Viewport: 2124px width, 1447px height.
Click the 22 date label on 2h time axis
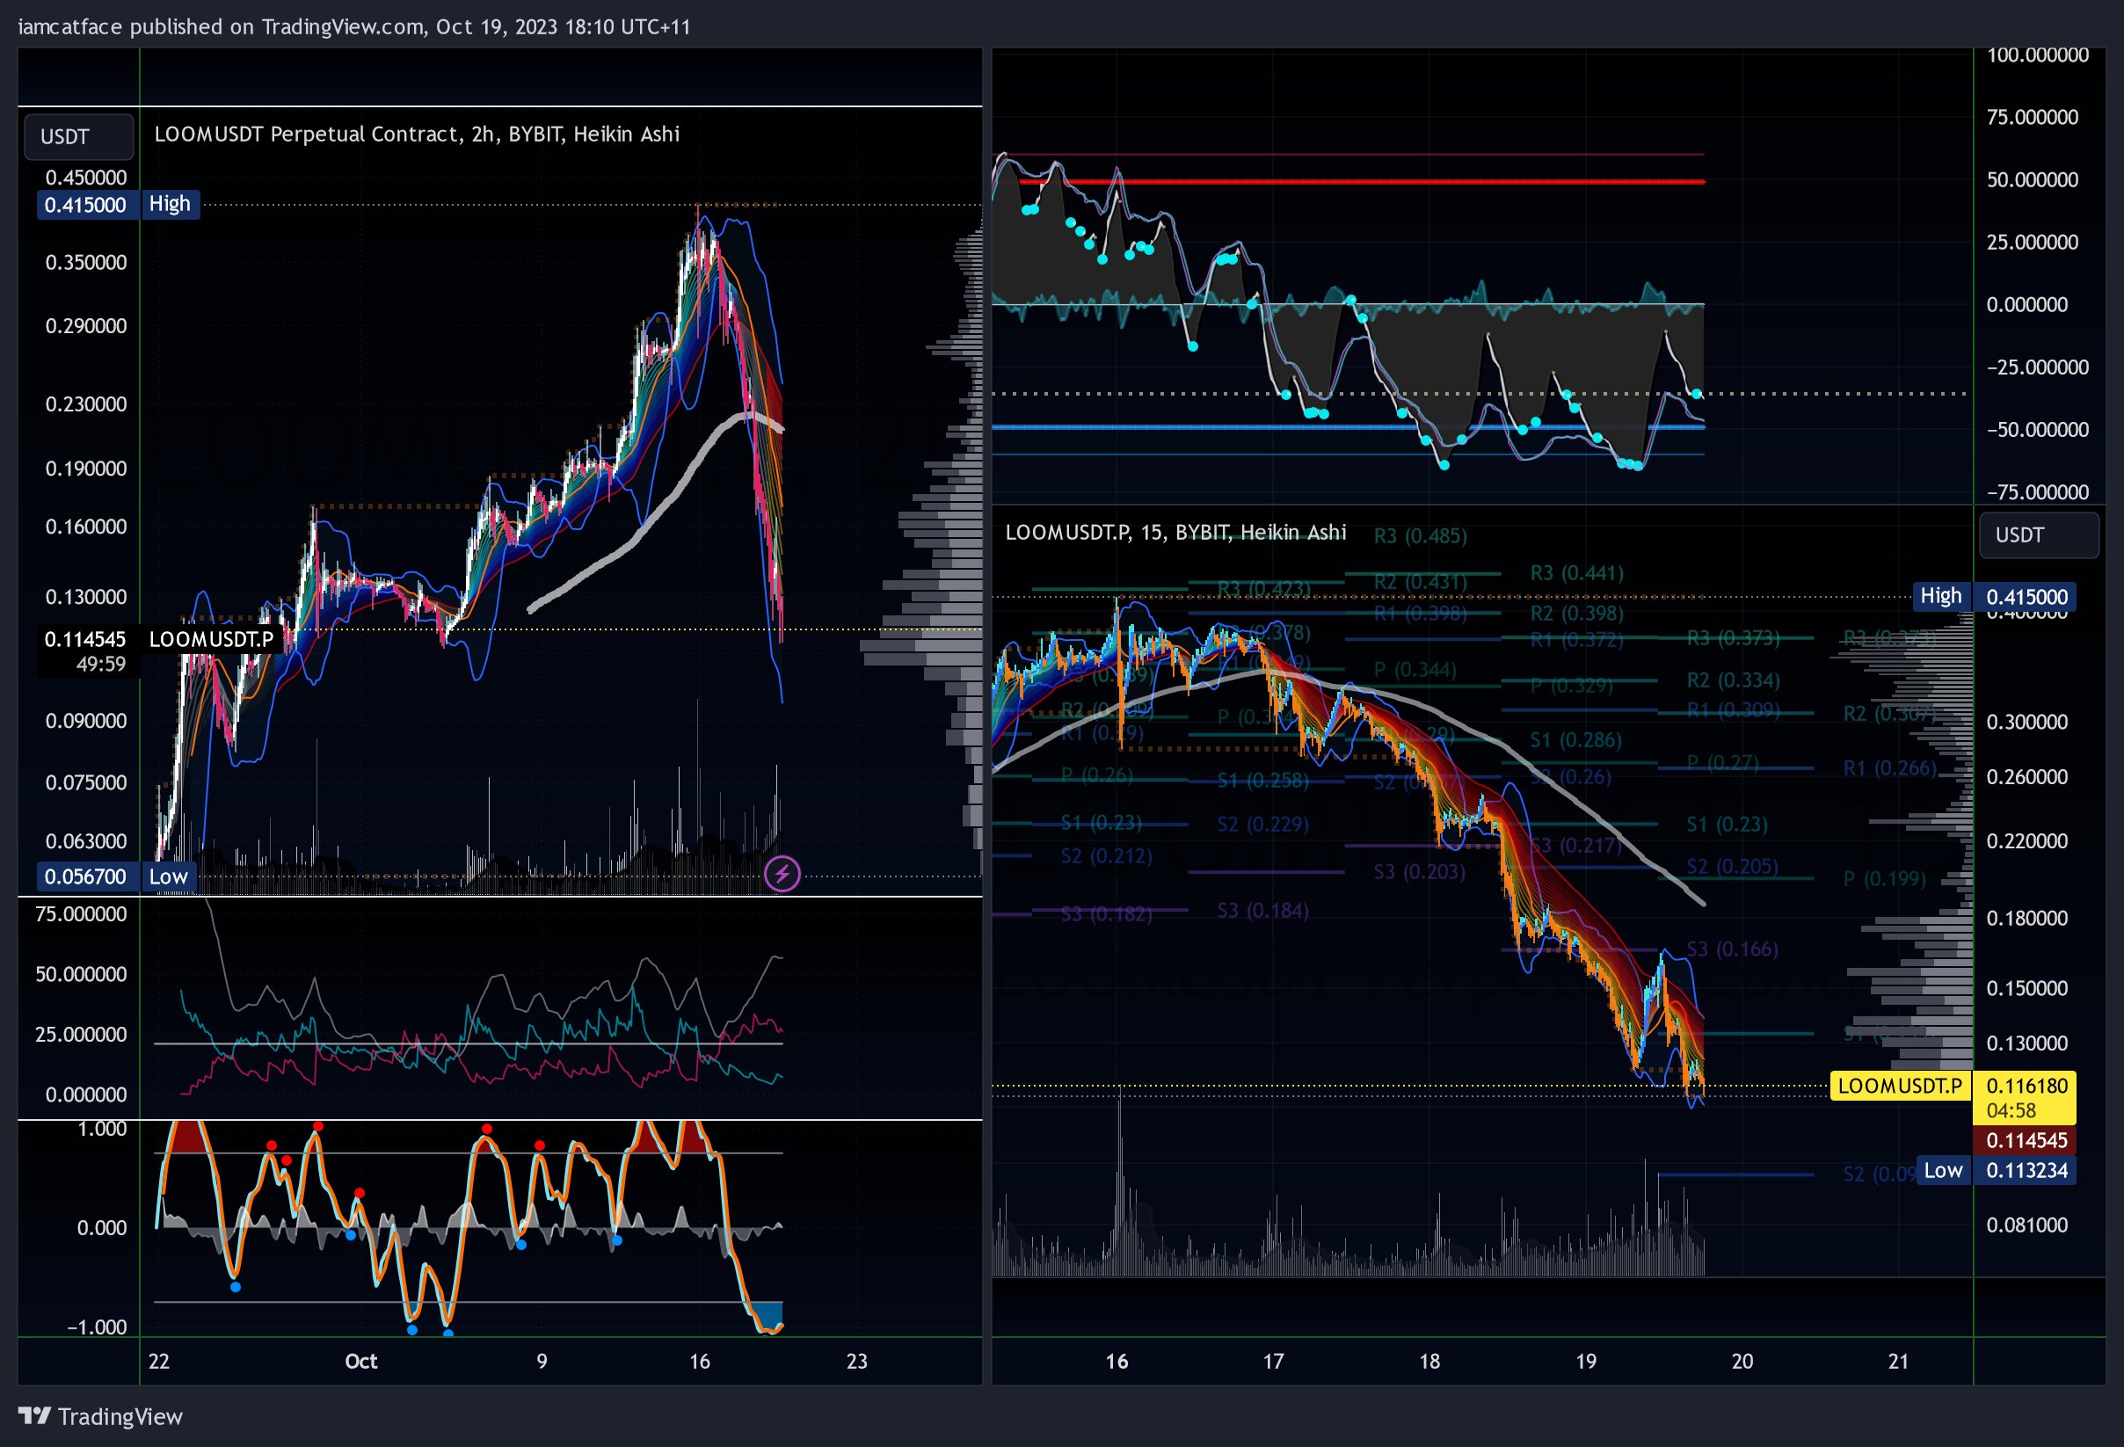coord(159,1361)
